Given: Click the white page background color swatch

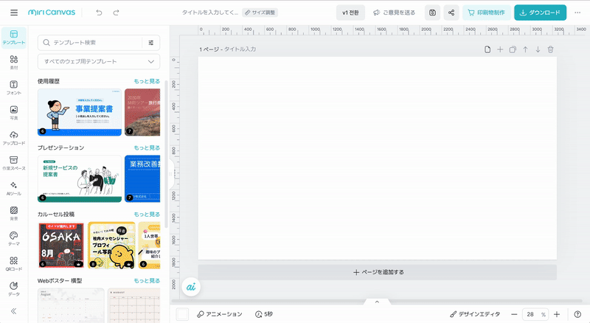Looking at the screenshot, I should click(182, 314).
